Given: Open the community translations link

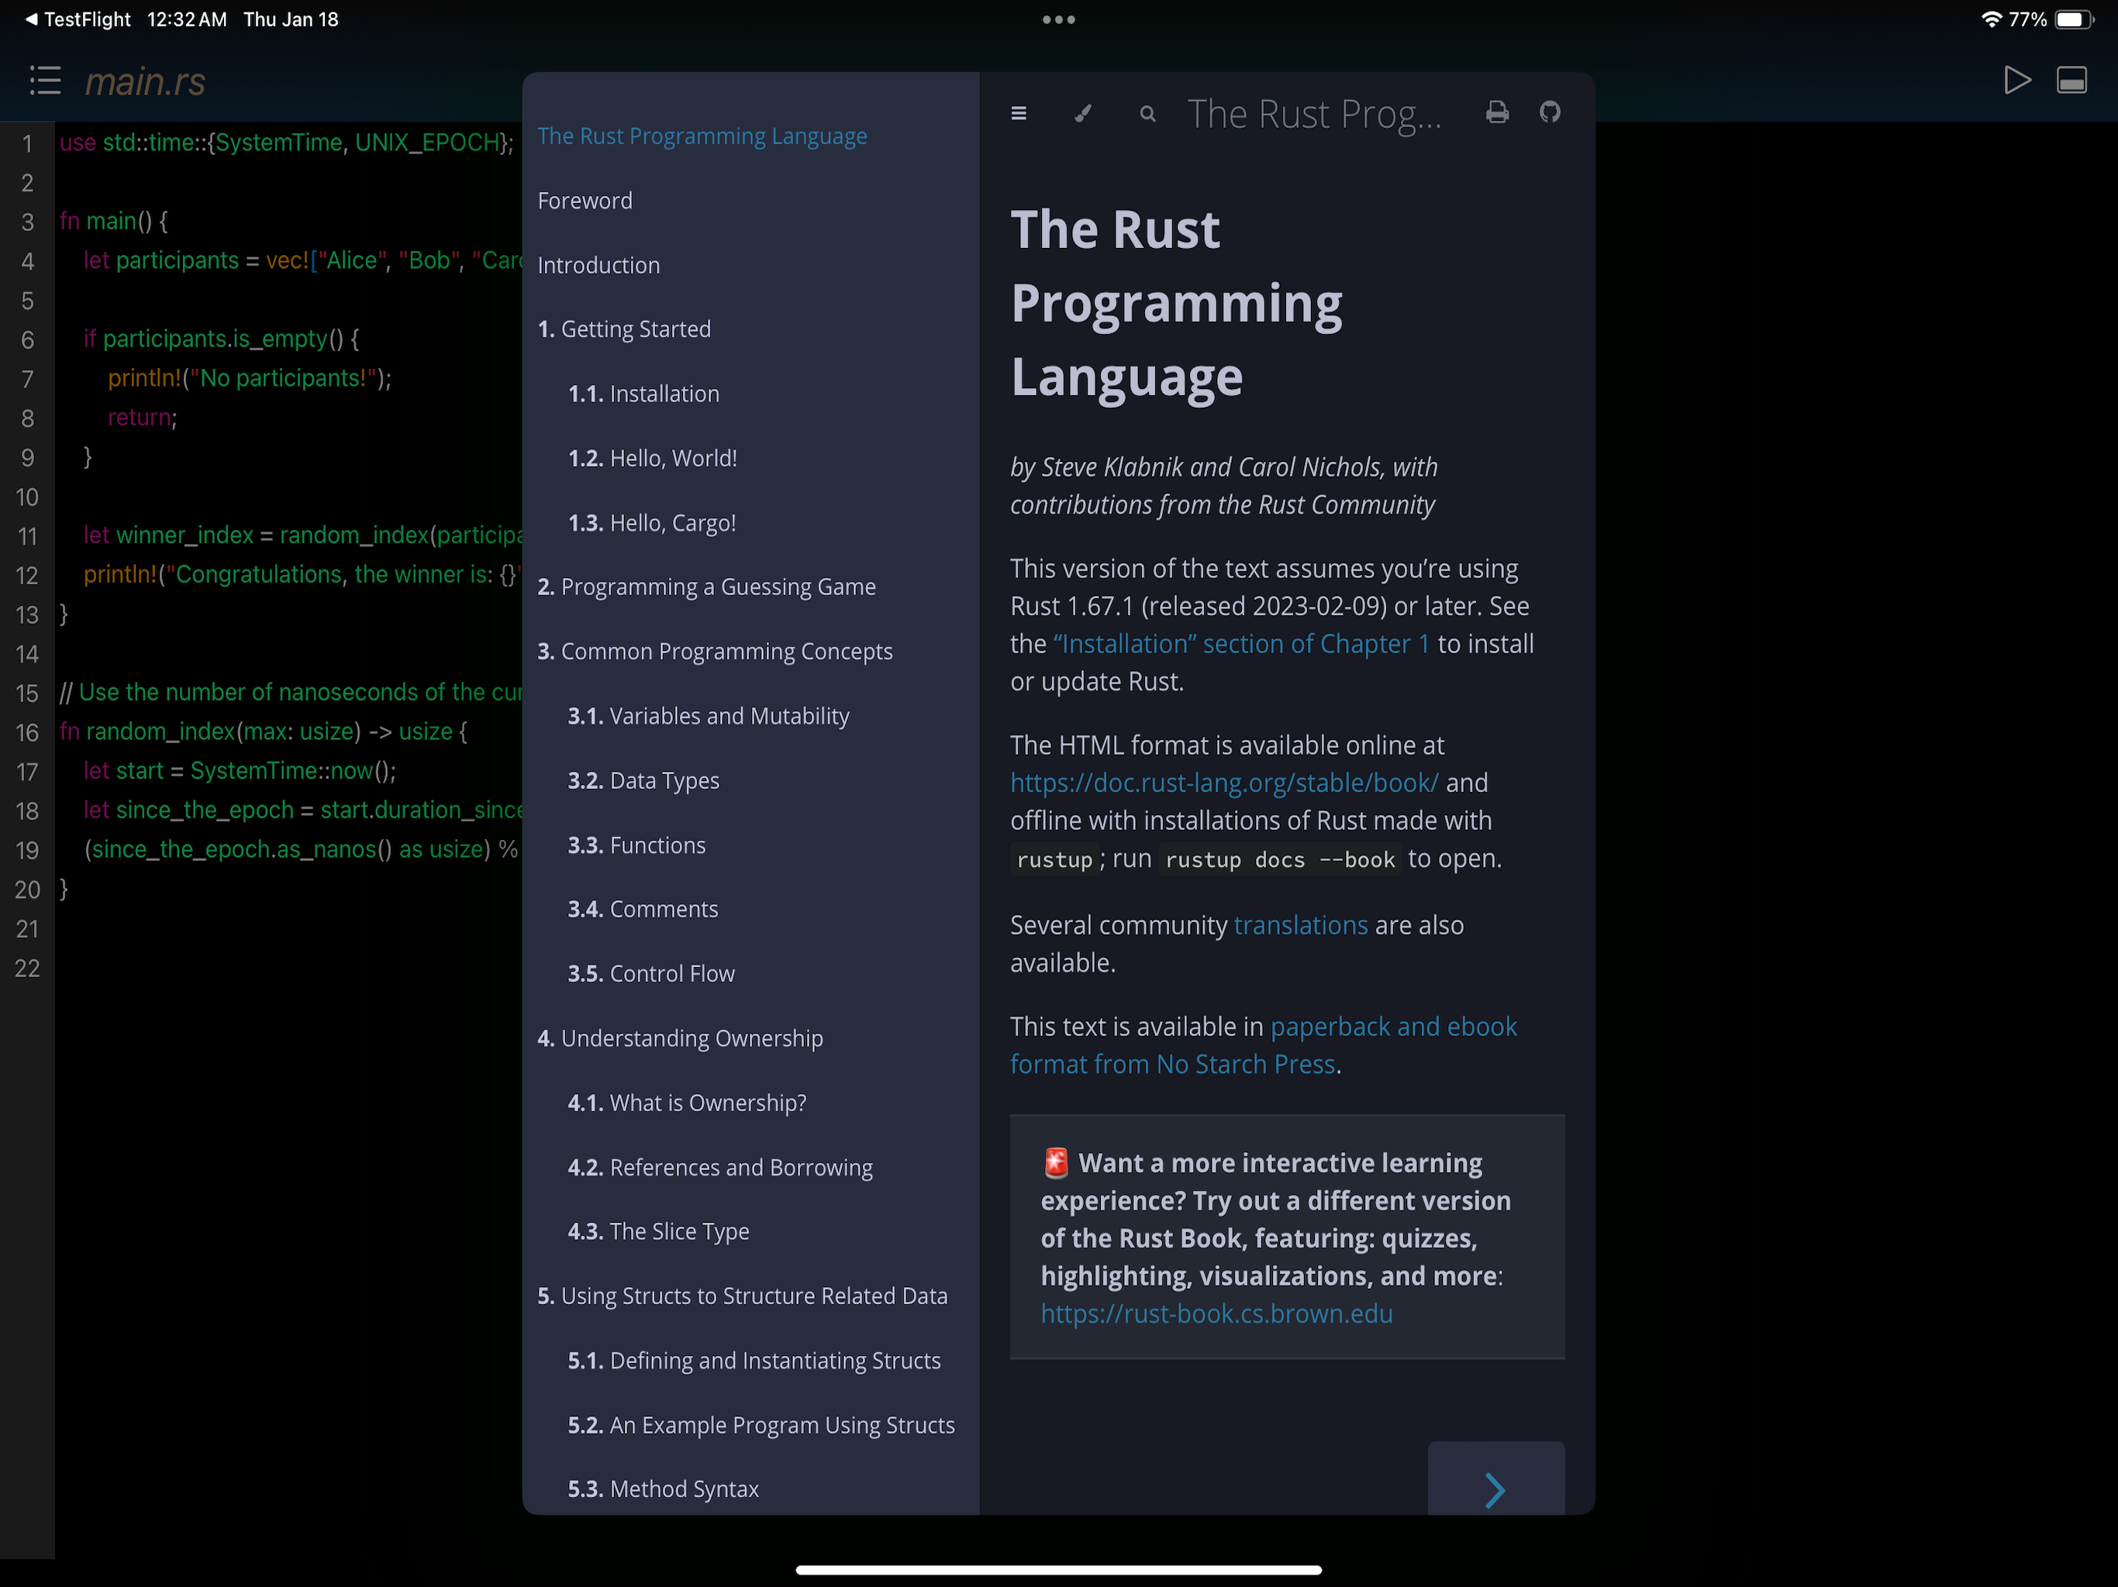Looking at the screenshot, I should [1300, 924].
